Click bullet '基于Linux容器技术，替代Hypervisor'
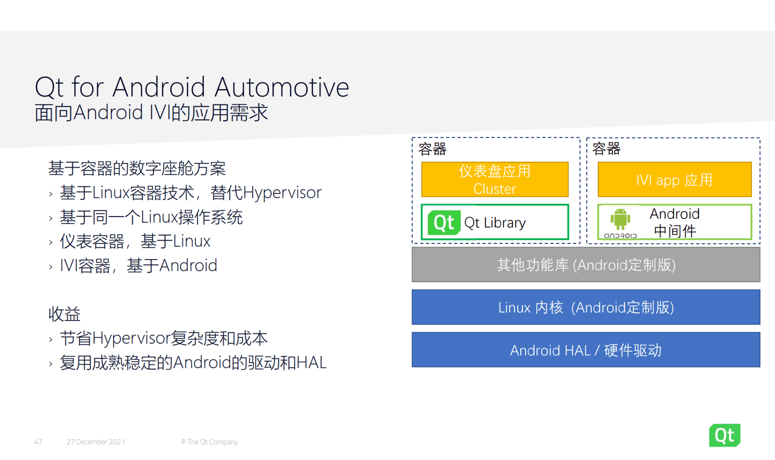 click(x=190, y=192)
